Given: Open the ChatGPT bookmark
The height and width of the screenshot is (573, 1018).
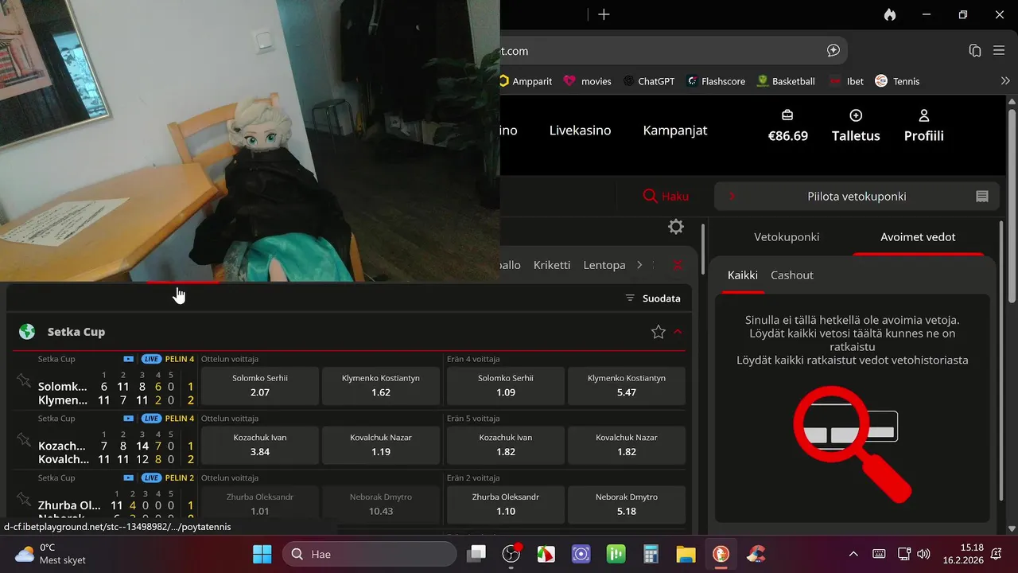Looking at the screenshot, I should pos(649,81).
